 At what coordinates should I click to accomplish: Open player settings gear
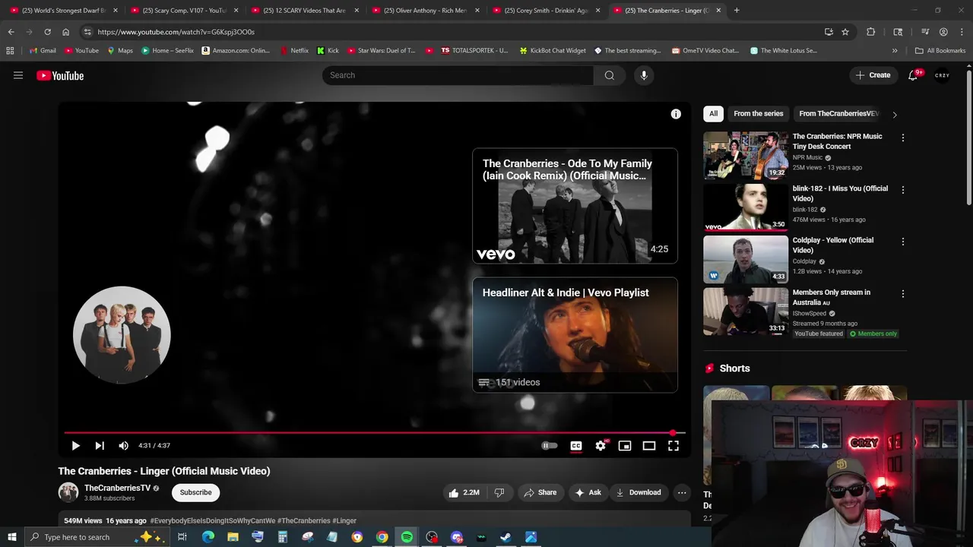click(x=601, y=446)
